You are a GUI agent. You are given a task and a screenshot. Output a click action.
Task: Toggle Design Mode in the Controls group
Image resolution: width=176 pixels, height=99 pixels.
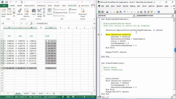(x=40, y=13)
